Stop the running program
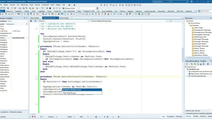The height and width of the screenshot is (119, 212). click(50, 8)
